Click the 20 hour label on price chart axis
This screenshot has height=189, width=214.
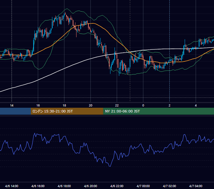[91, 106]
